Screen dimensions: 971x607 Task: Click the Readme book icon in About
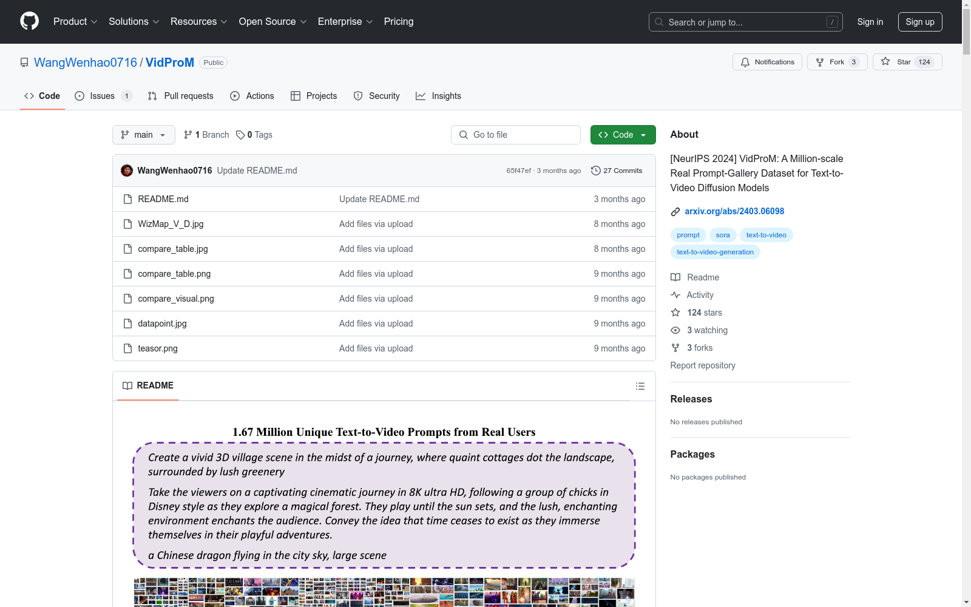tap(675, 277)
